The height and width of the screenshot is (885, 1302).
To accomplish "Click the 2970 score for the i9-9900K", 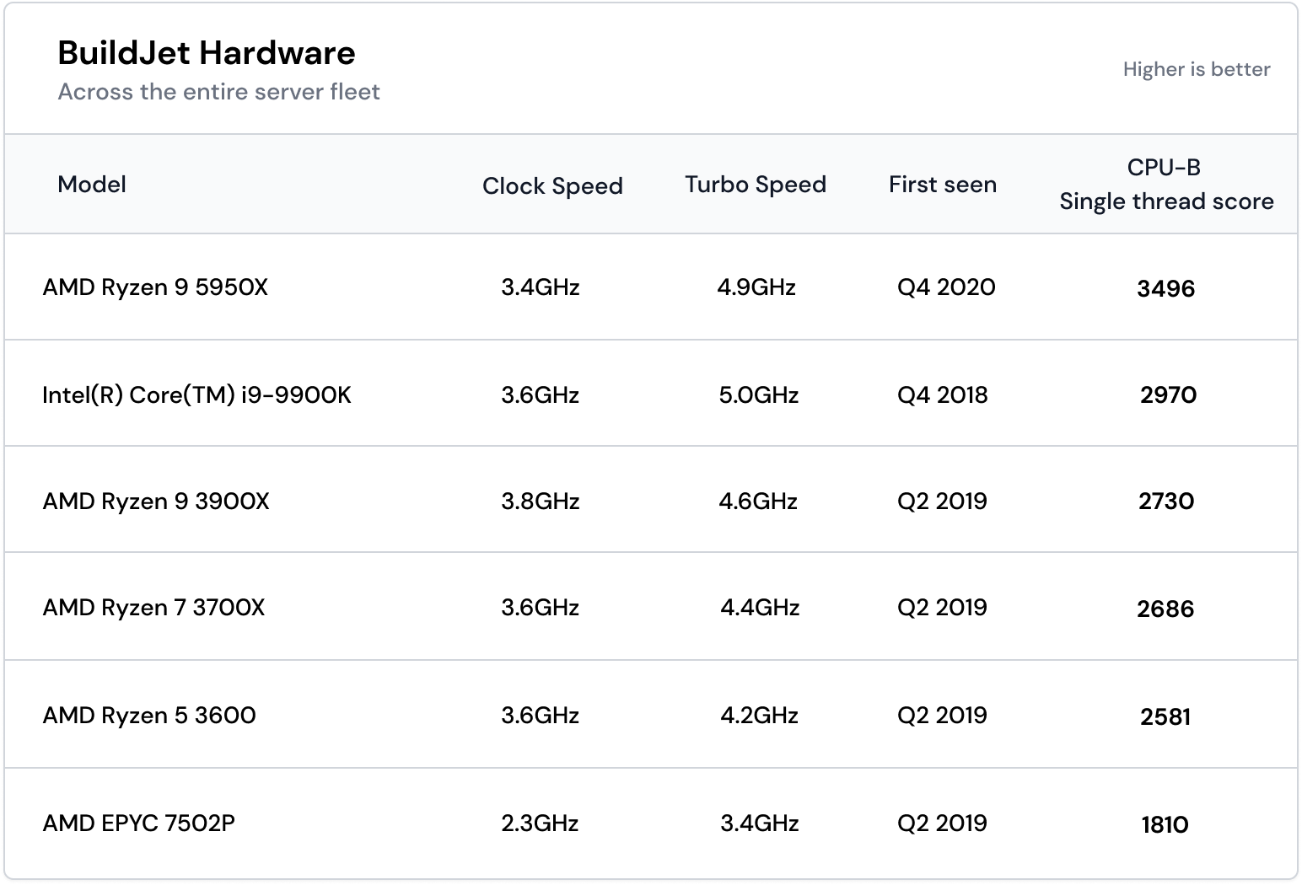I will tap(1169, 395).
